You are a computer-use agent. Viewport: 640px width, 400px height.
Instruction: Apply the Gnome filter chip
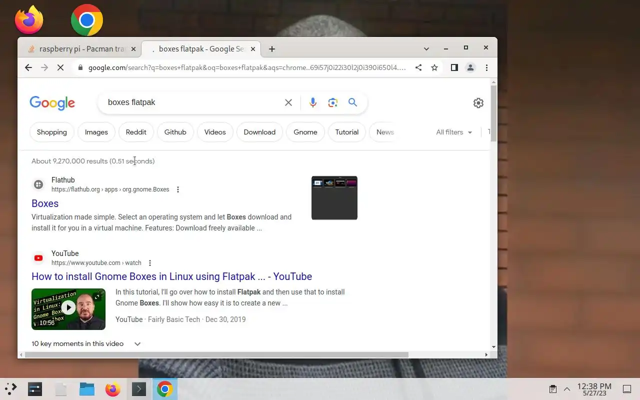(x=305, y=132)
